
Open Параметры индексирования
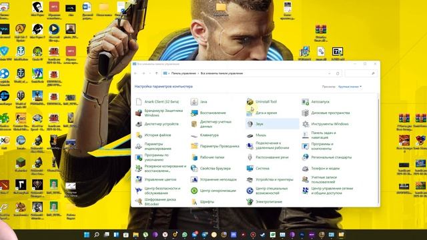[153, 147]
